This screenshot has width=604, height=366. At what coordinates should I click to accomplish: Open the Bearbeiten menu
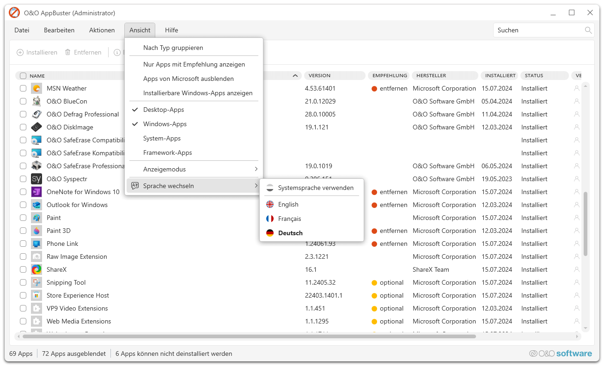coord(59,30)
